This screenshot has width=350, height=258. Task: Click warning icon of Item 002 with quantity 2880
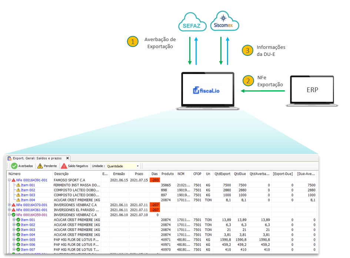(18, 190)
